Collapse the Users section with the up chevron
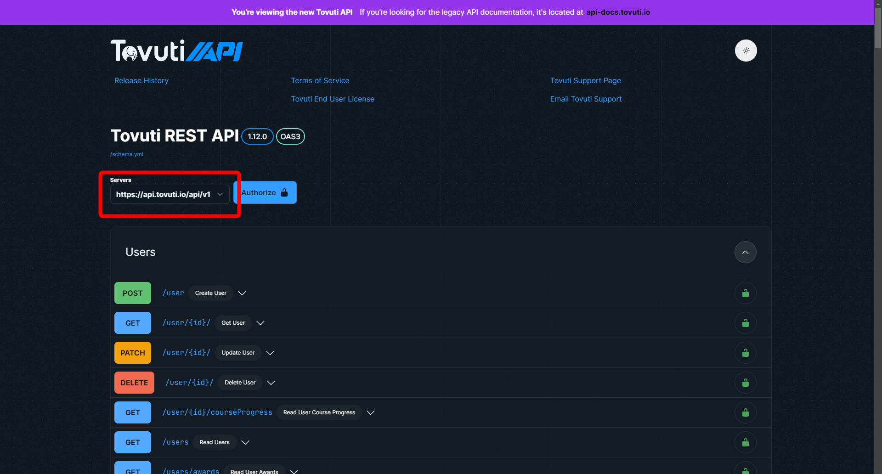Viewport: 882px width, 474px height. [745, 252]
